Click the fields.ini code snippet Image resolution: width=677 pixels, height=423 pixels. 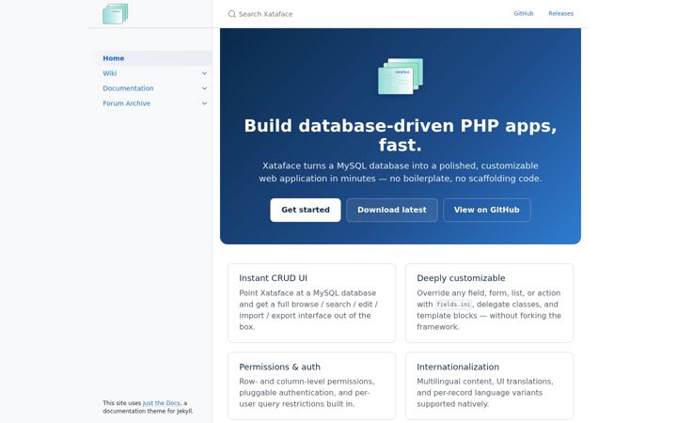coord(453,305)
